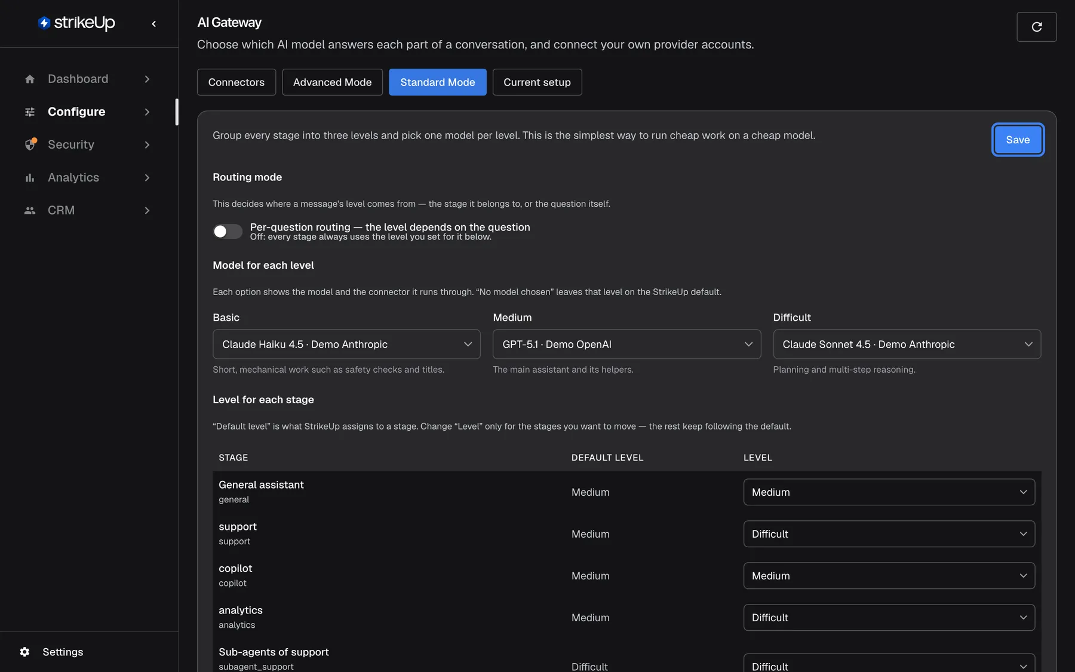Change level for copilot stage

click(x=889, y=576)
